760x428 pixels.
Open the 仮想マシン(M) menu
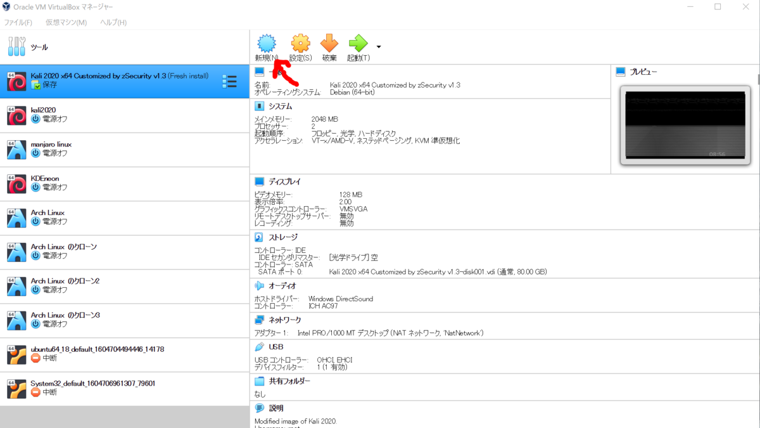[66, 22]
